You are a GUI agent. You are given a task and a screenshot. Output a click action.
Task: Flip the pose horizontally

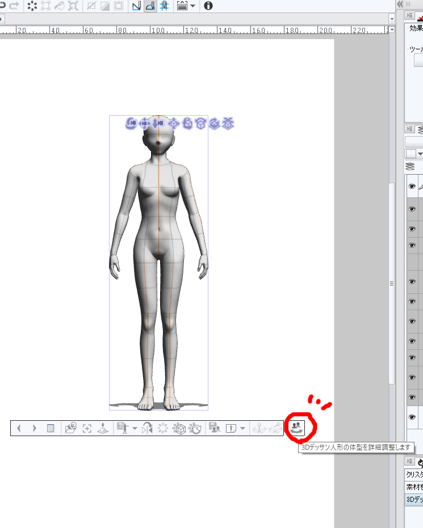tap(147, 428)
